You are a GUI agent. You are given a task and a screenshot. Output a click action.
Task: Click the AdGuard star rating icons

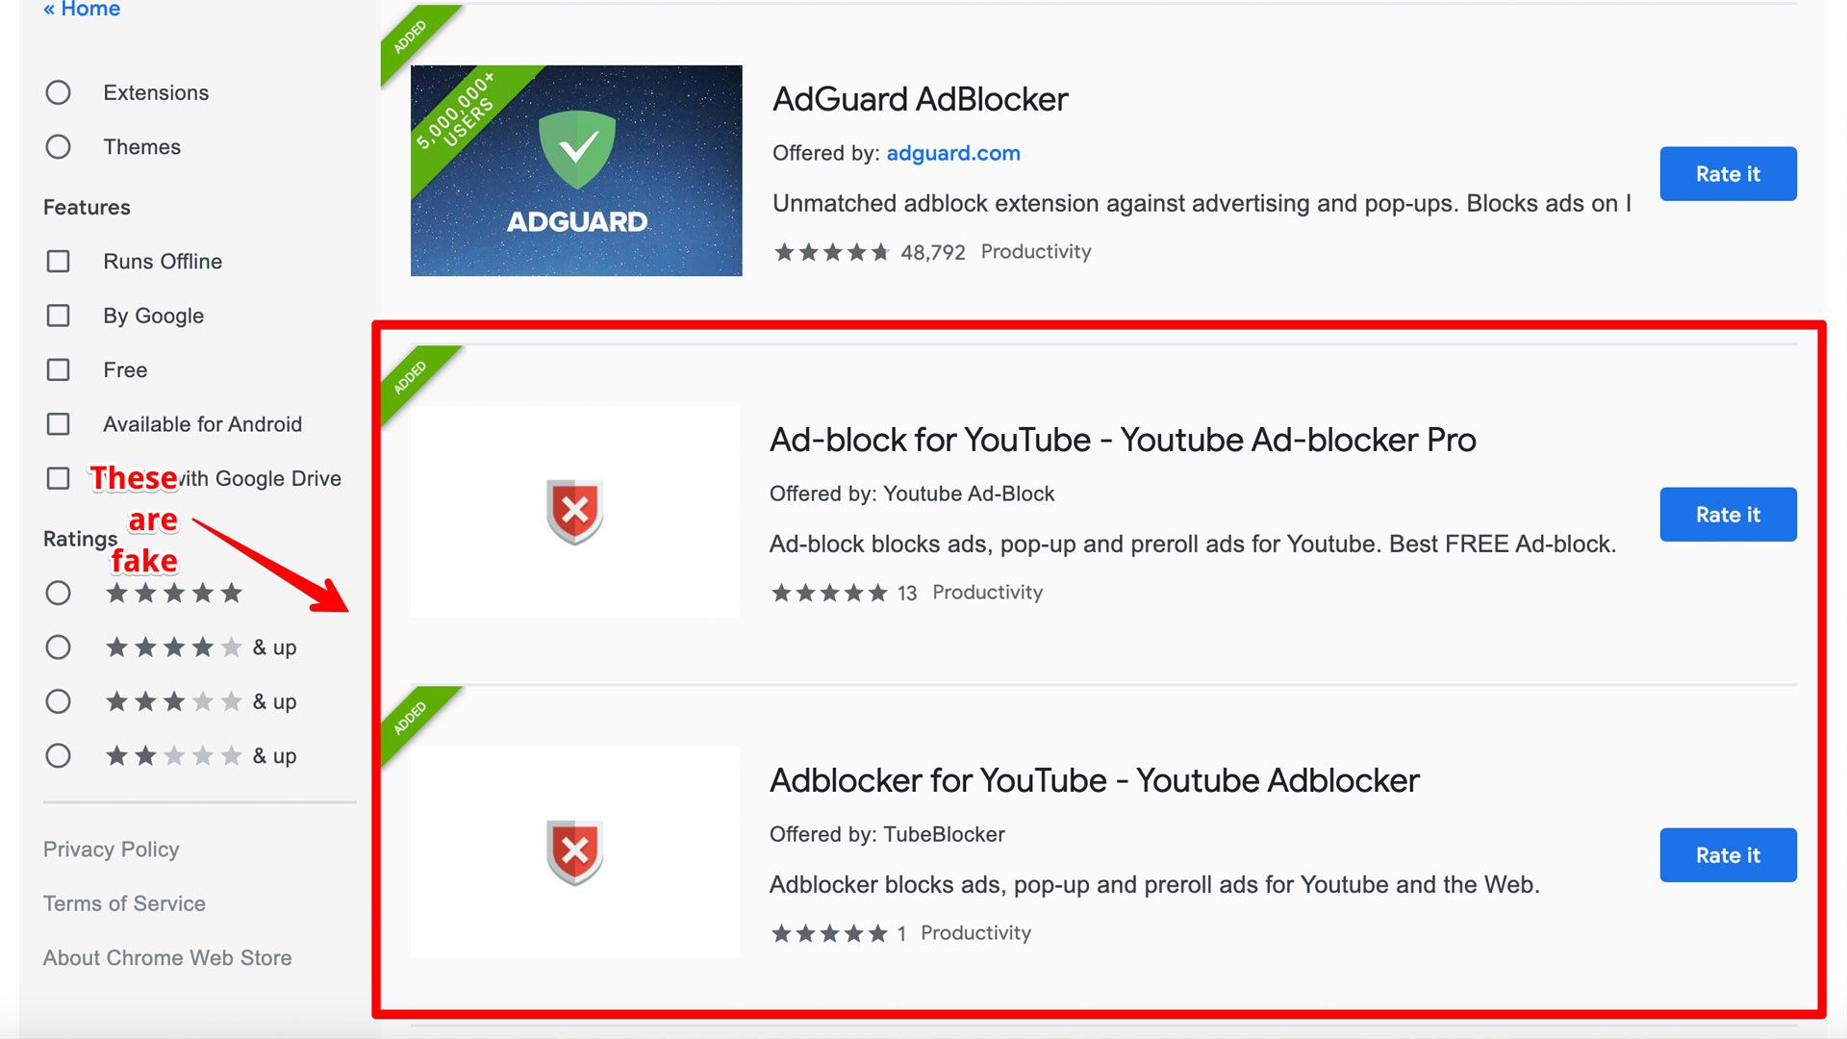(x=832, y=252)
